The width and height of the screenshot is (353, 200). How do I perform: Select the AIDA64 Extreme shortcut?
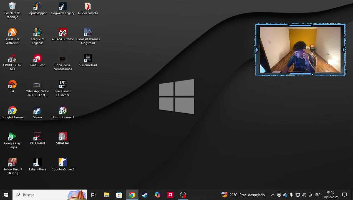(63, 34)
